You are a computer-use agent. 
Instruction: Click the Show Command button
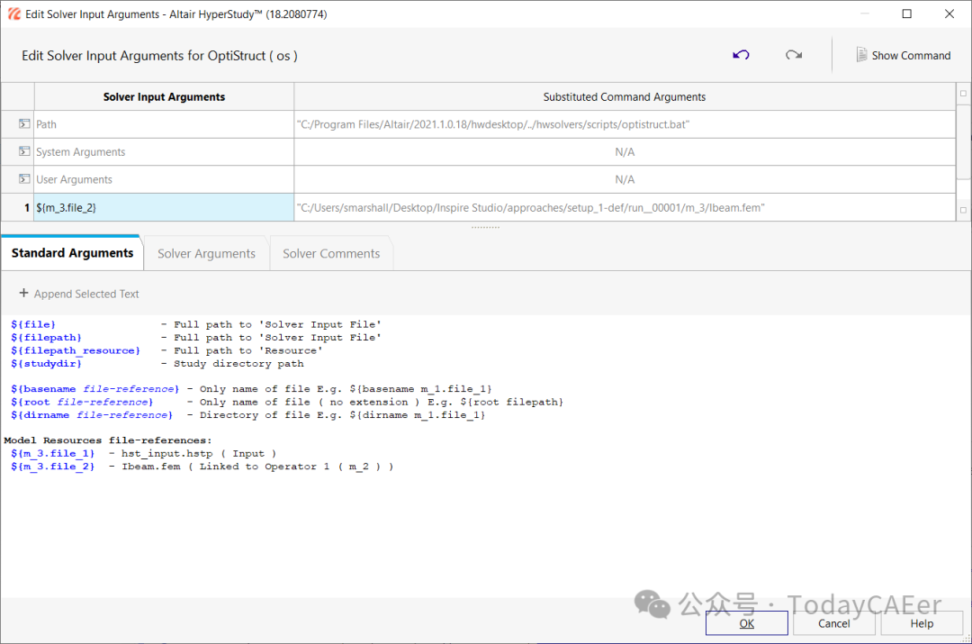point(904,55)
